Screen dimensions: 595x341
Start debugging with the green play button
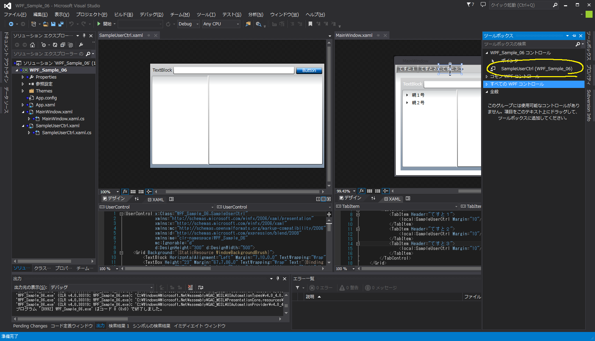pyautogui.click(x=99, y=24)
